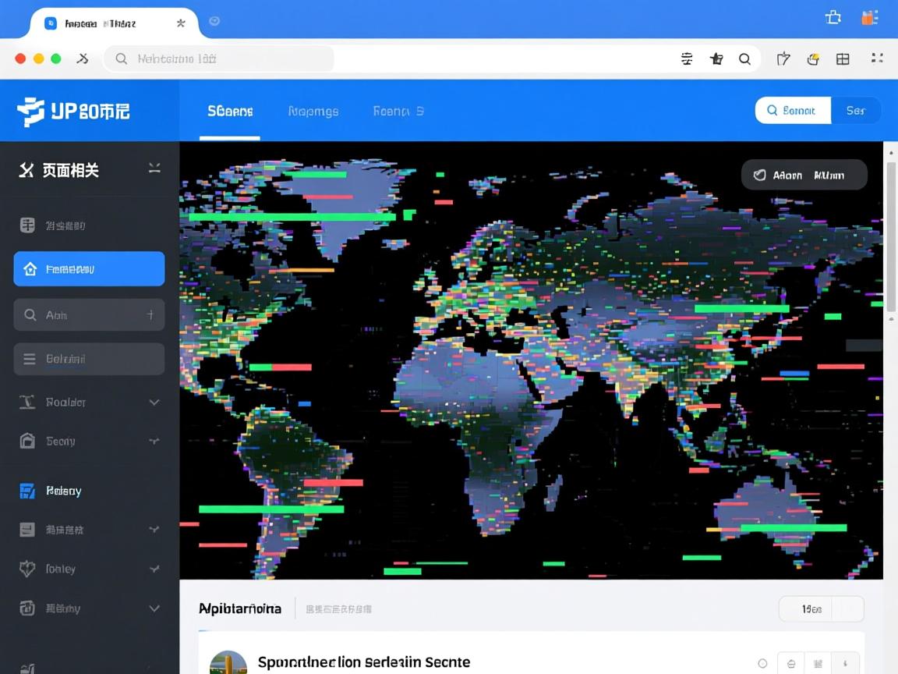This screenshot has height=674, width=898.
Task: Click the home icon in highlighted blue sidebar item
Action: (30, 269)
